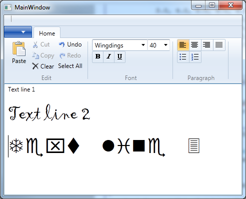Viewport: 246px width, 199px height.
Task: Click Select All in Edit group
Action: tap(70, 66)
